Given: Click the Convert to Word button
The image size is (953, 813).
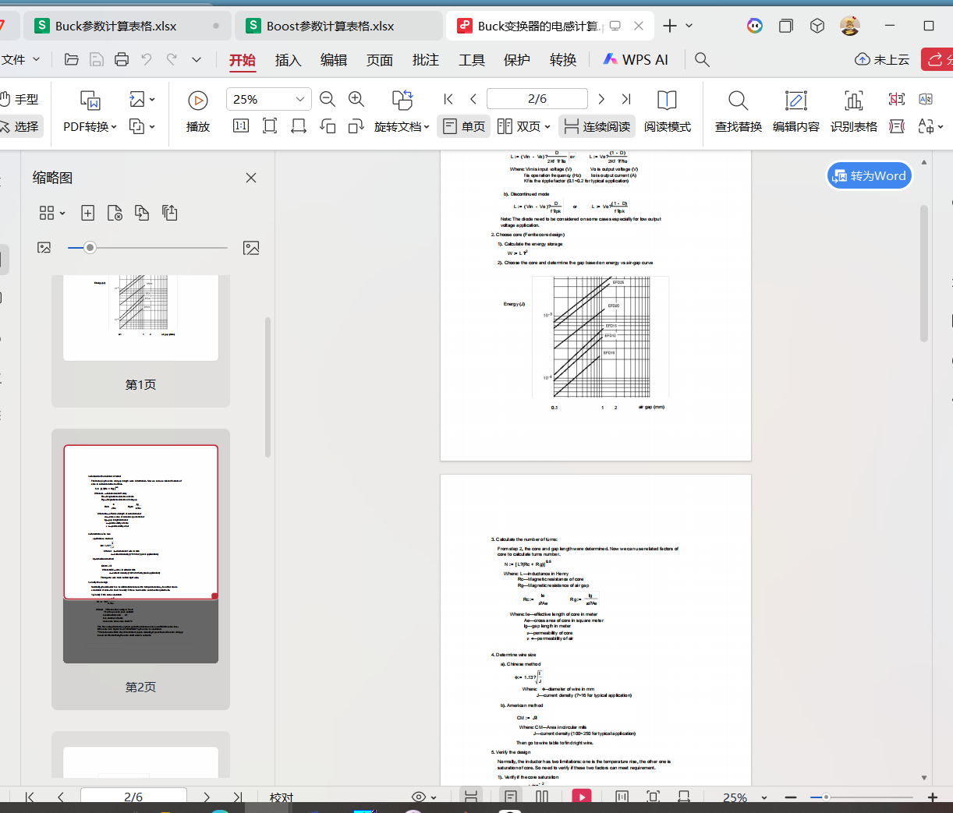Looking at the screenshot, I should point(869,175).
